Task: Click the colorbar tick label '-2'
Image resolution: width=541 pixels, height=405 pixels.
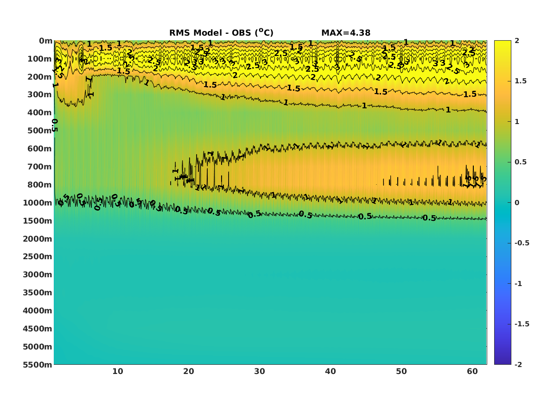Action: 518,364
